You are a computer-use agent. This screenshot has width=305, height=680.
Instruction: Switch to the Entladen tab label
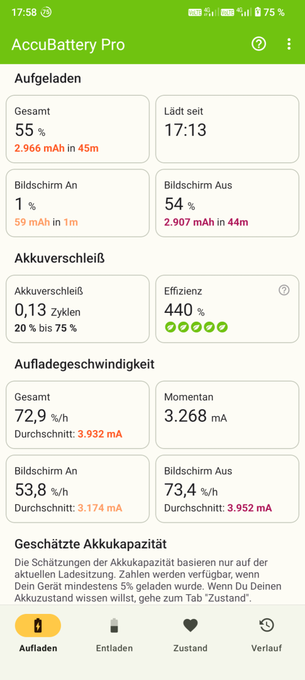pyautogui.click(x=114, y=649)
